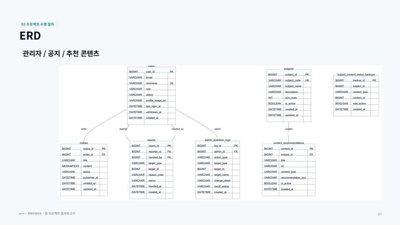
Task: Click the 'admin' relationship label
Action: coord(217,129)
